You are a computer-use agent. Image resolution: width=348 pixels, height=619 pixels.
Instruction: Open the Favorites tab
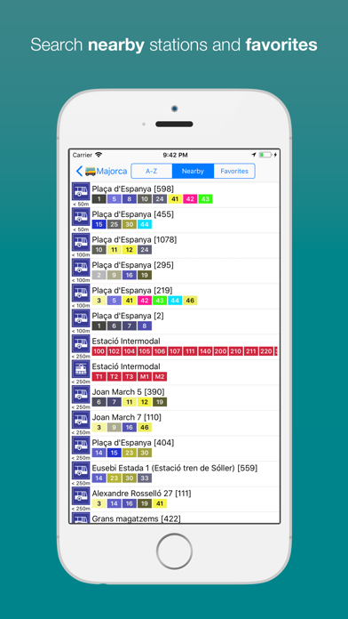click(234, 172)
